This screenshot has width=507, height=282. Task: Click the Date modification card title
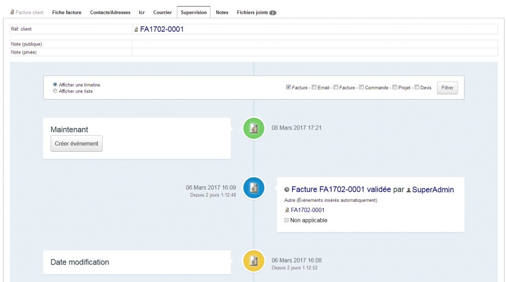pyautogui.click(x=80, y=262)
